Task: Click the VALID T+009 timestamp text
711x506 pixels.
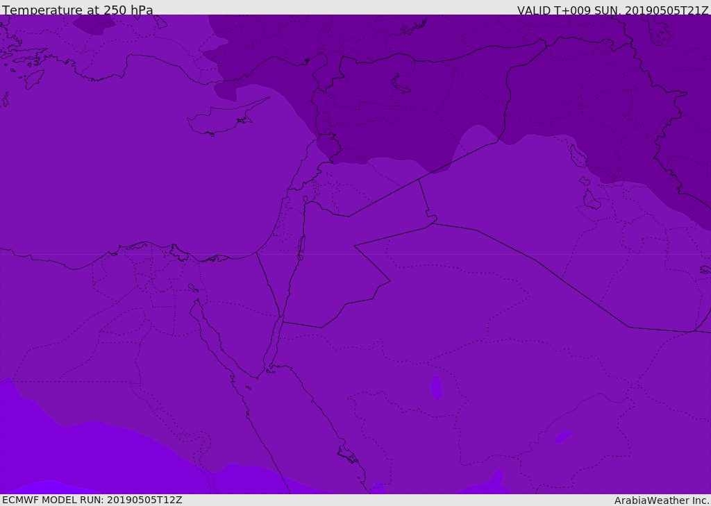Action: [x=612, y=10]
